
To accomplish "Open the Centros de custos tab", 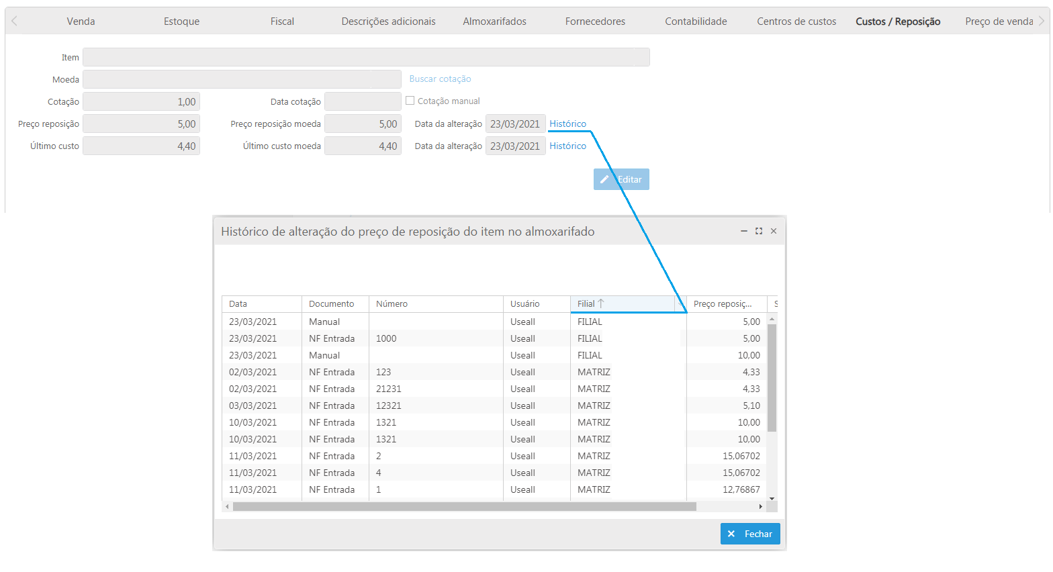I will click(x=796, y=21).
